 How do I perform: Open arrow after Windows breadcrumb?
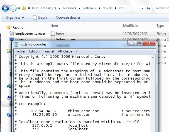click(x=79, y=8)
